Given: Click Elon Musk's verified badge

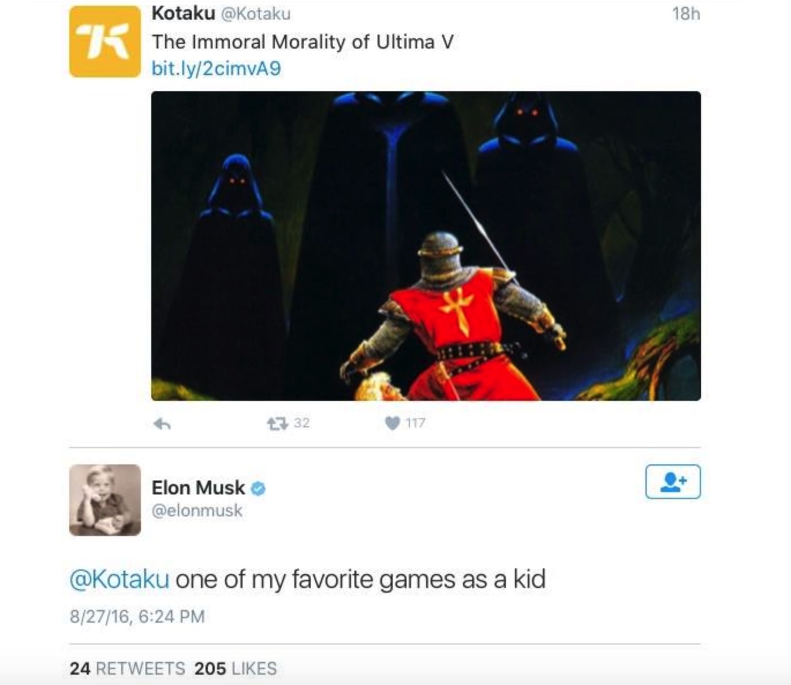Looking at the screenshot, I should pyautogui.click(x=258, y=489).
